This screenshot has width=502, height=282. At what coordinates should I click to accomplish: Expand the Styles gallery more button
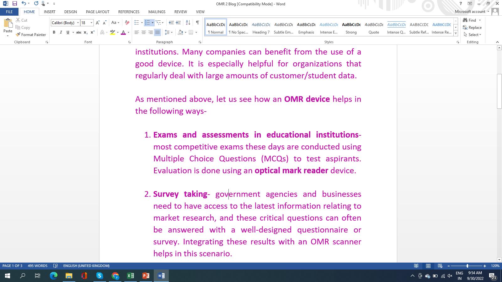[x=456, y=33]
